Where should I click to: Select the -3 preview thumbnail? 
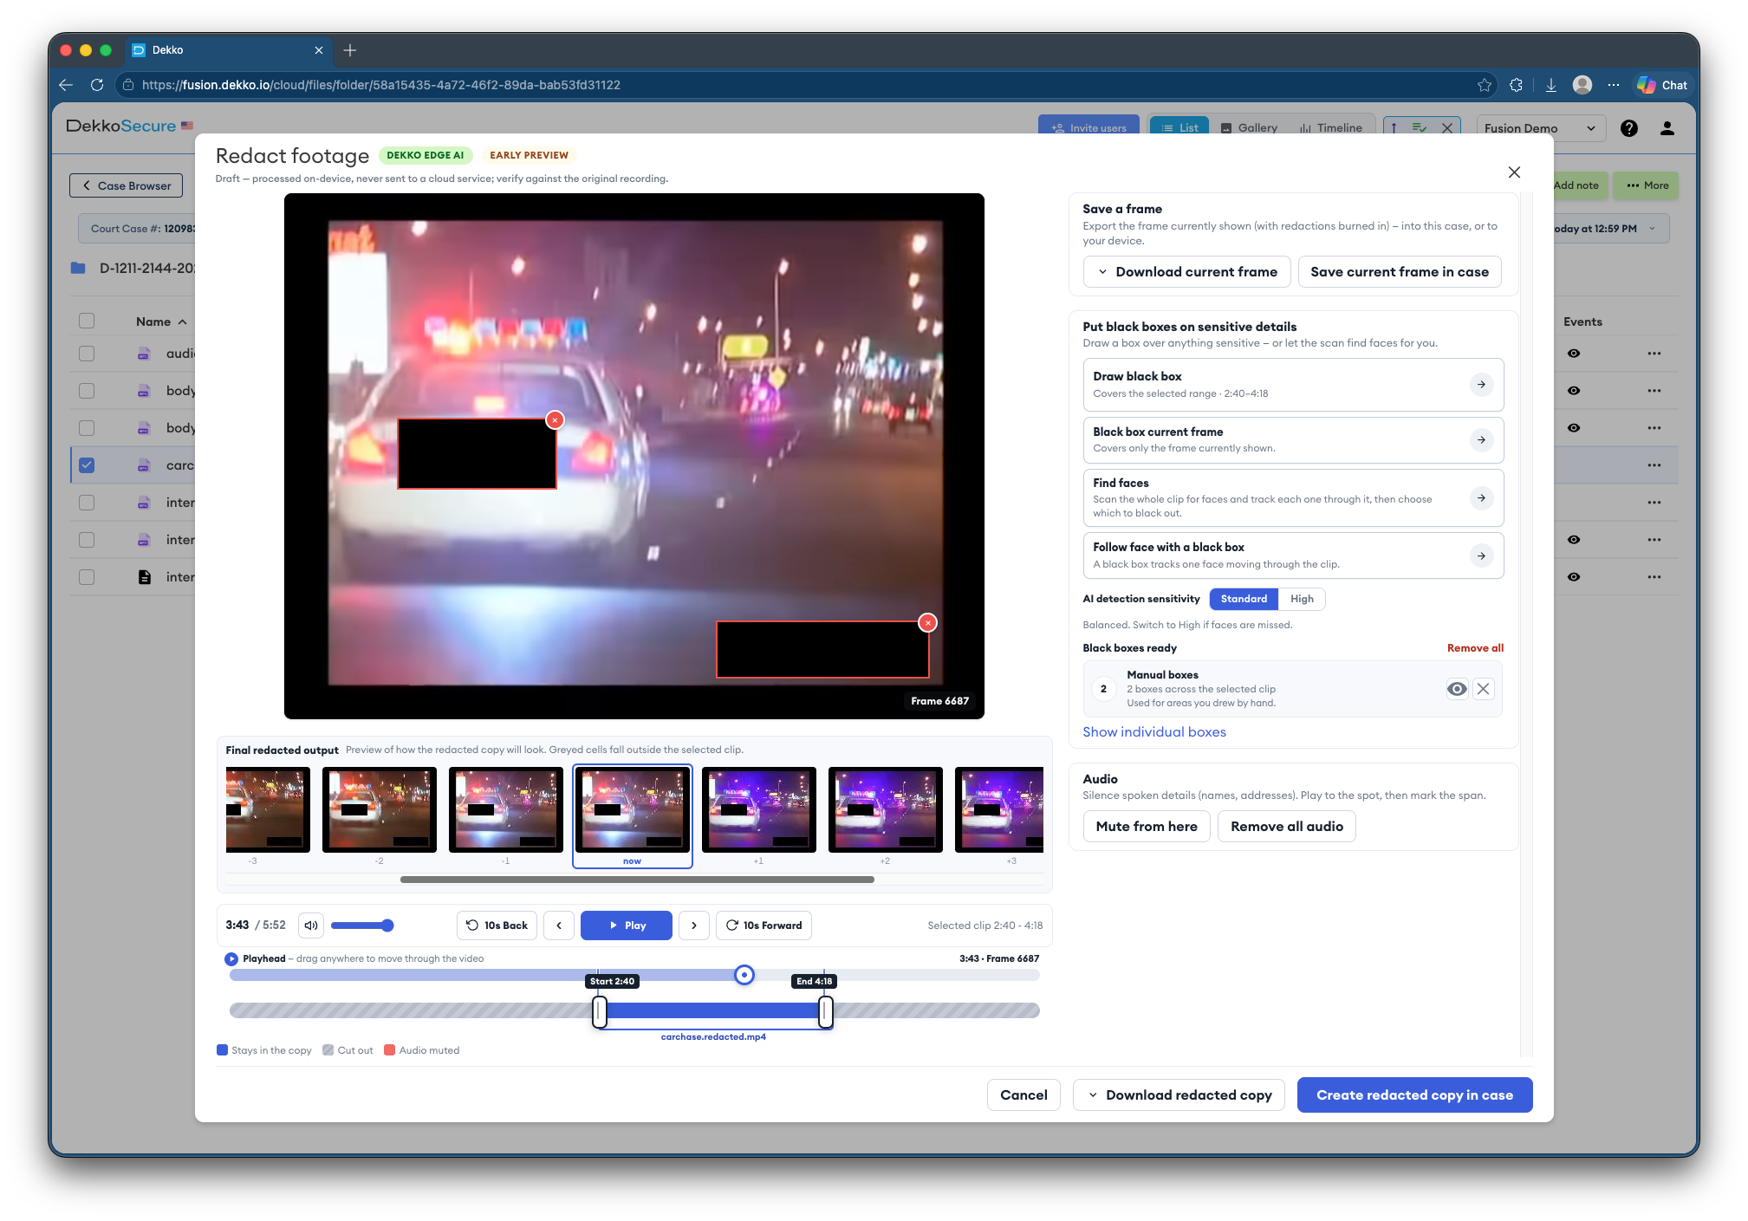(268, 810)
